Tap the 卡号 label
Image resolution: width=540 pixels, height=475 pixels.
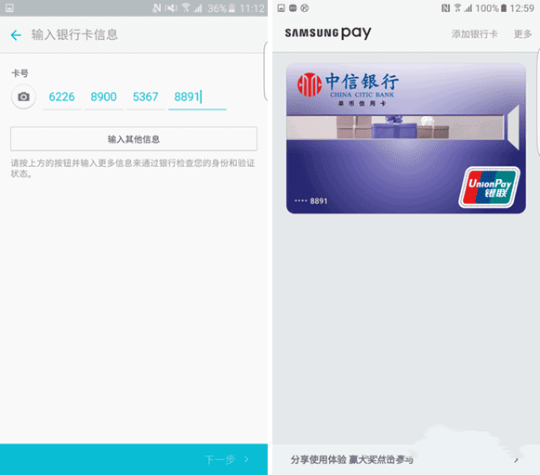pos(20,73)
